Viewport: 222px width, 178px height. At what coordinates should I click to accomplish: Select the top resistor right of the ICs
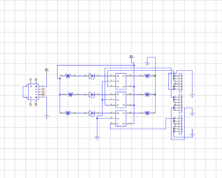pyautogui.click(x=147, y=76)
